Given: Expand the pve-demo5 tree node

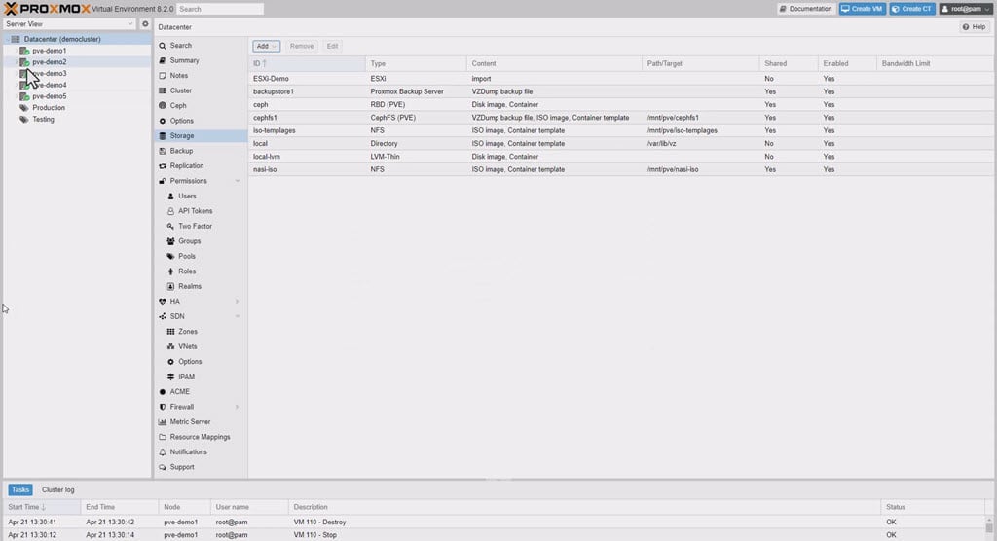Looking at the screenshot, I should (x=16, y=96).
